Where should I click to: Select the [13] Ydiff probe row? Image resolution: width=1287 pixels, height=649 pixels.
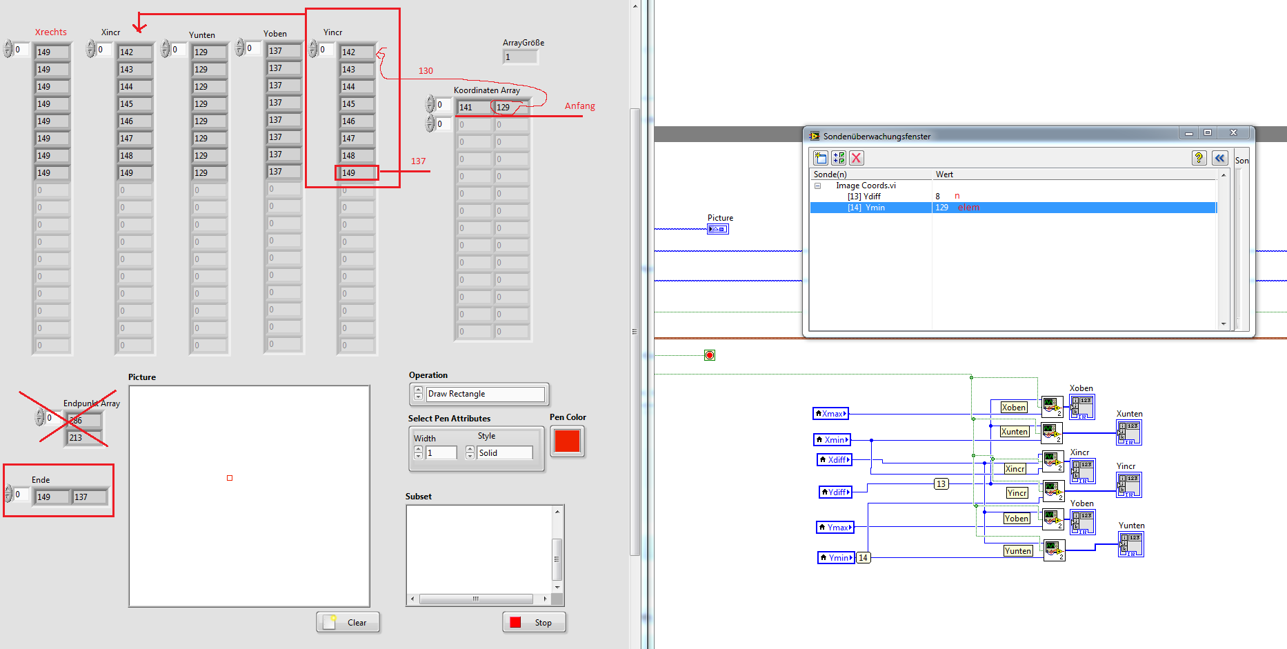pyautogui.click(x=1013, y=197)
